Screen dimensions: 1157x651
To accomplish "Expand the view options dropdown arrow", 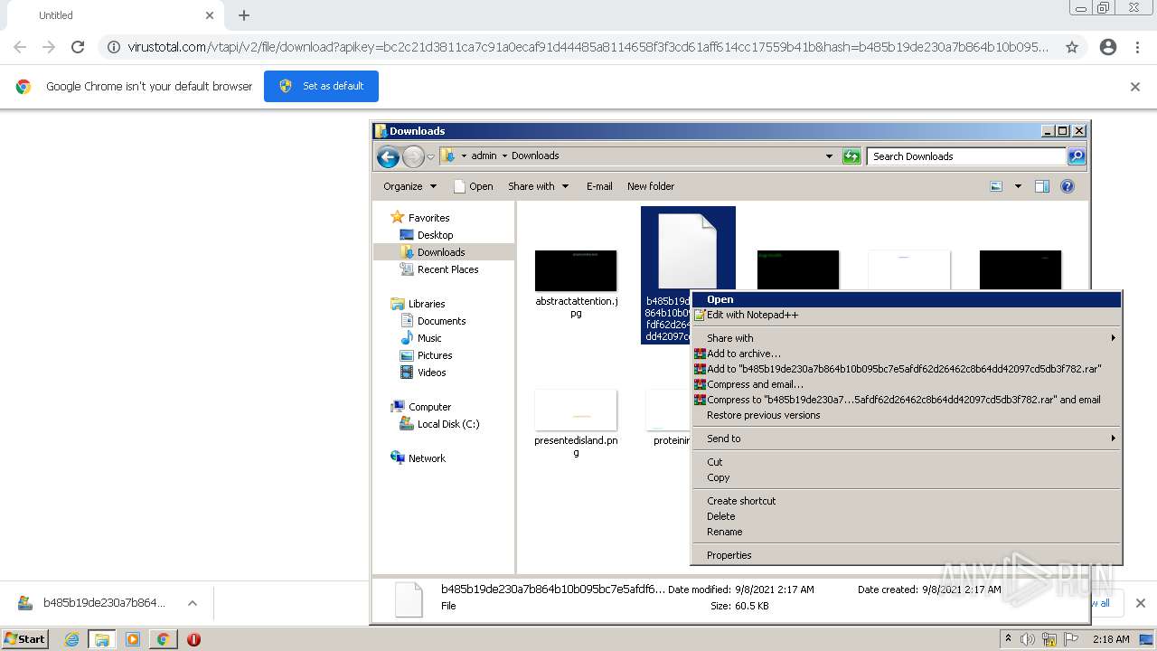I will click(1018, 186).
